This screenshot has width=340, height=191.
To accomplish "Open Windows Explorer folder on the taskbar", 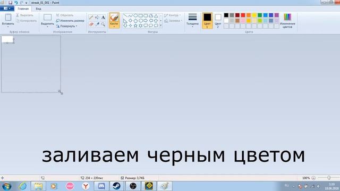I will (38, 186).
